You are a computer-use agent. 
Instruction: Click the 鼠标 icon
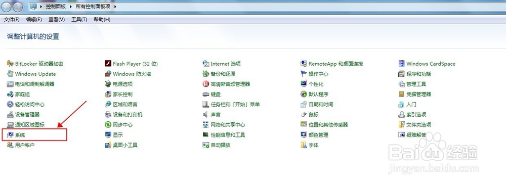(304, 114)
